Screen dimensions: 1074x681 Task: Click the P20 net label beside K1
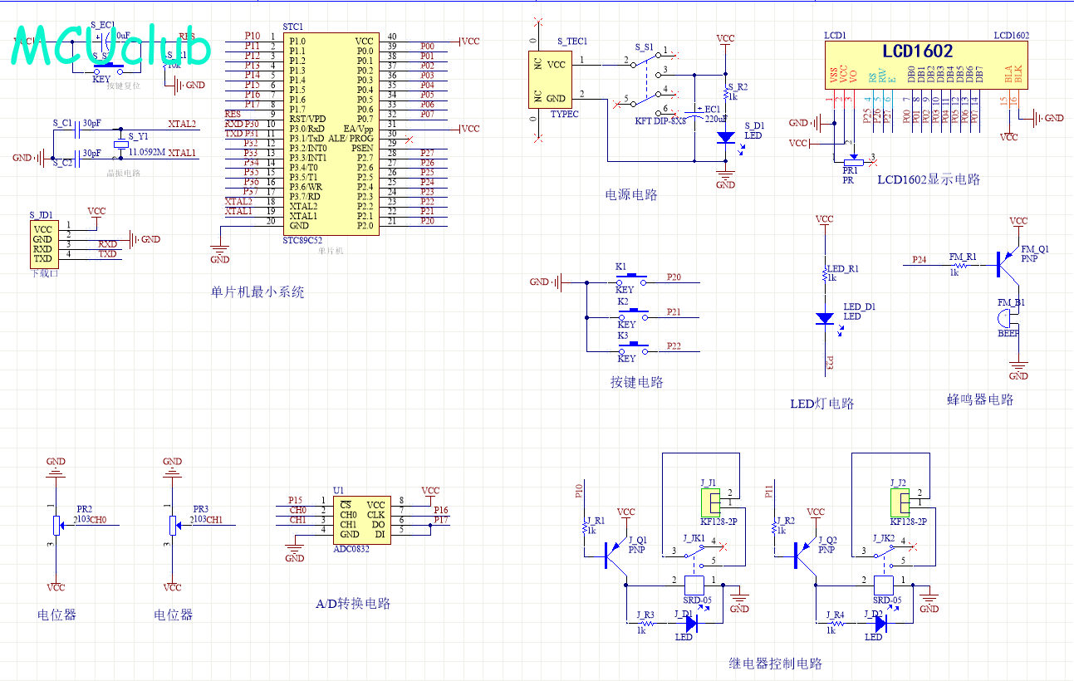tap(674, 277)
